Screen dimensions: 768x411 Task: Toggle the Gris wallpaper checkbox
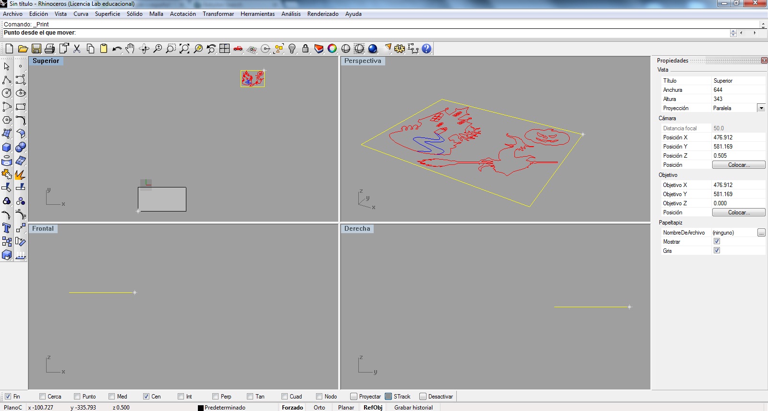(717, 250)
